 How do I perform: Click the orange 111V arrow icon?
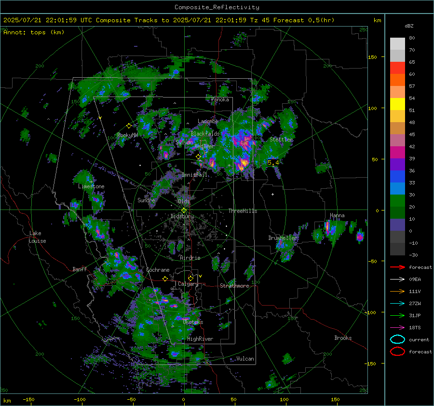(397, 291)
